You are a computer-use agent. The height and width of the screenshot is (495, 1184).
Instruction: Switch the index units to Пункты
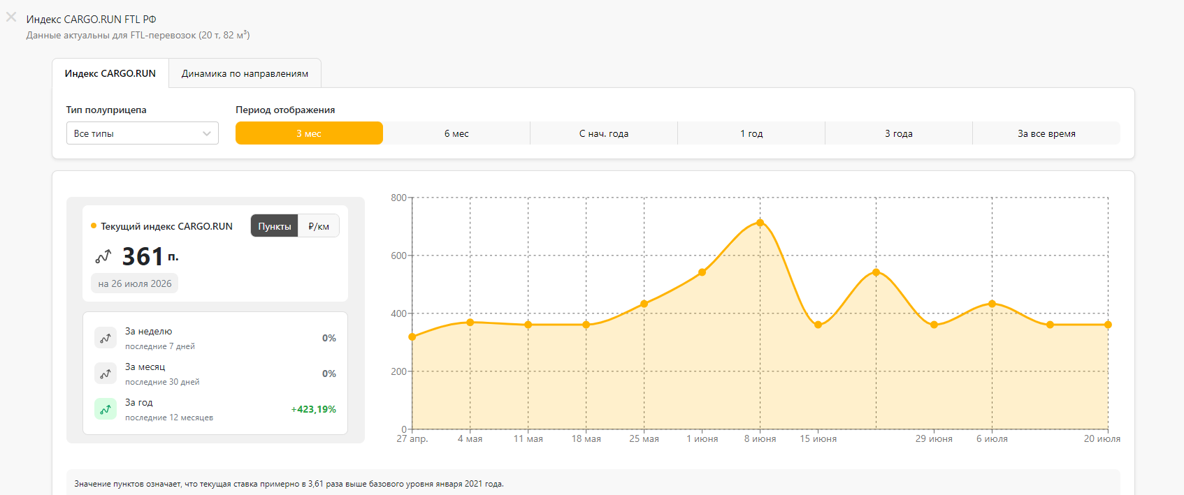275,226
